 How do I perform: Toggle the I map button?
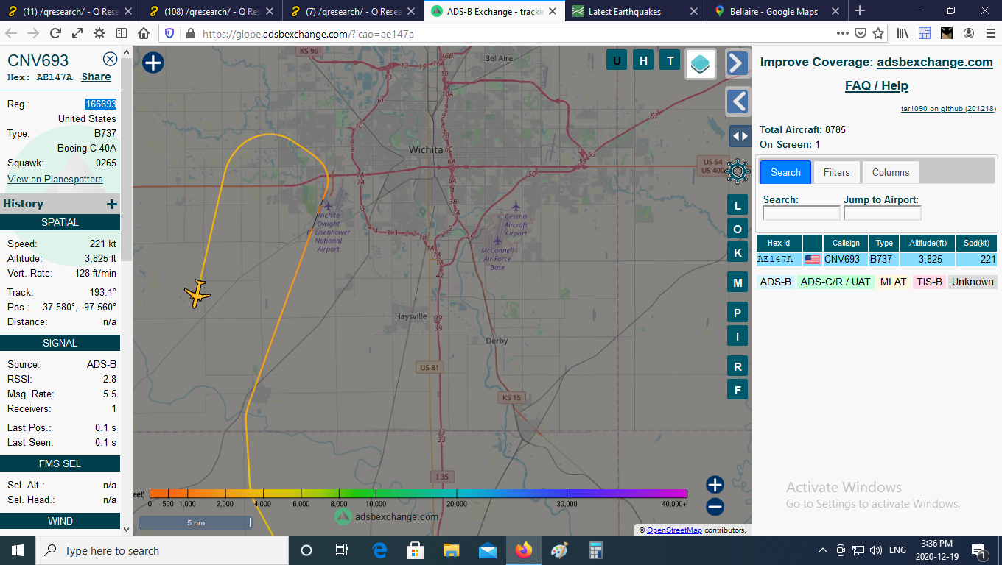click(x=738, y=336)
